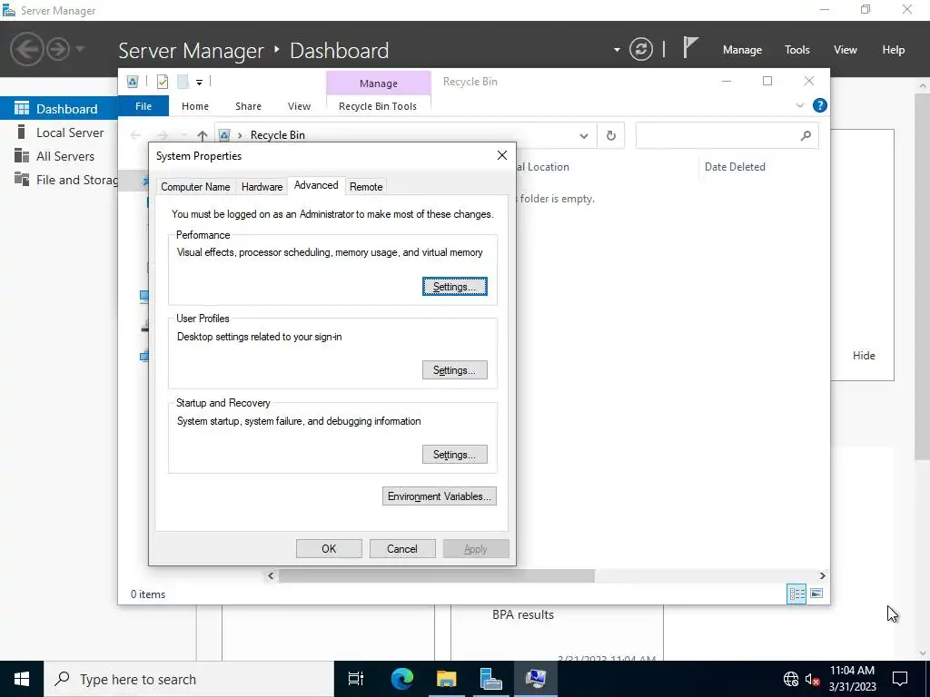Open taskbar clock and date
The height and width of the screenshot is (697, 930).
tap(852, 679)
